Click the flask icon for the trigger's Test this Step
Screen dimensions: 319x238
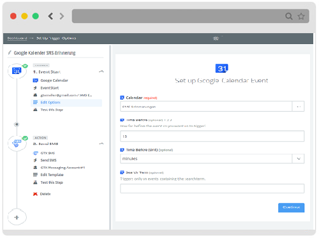pos(35,110)
